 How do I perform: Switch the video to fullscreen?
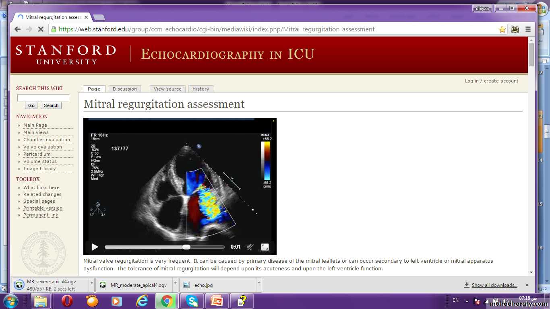(x=265, y=247)
